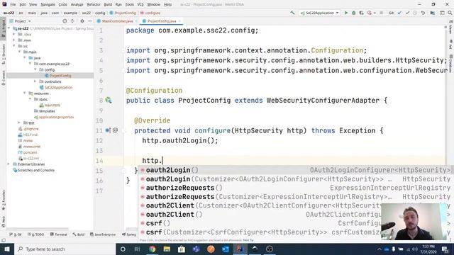Viewport: 454px width, 255px height.
Task: Toggle the Structure side tool window
Action: pyautogui.click(x=3, y=55)
